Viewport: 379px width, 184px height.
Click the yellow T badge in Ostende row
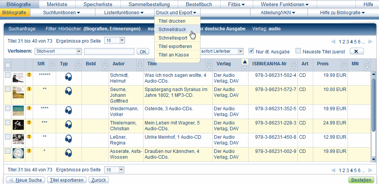29,108
